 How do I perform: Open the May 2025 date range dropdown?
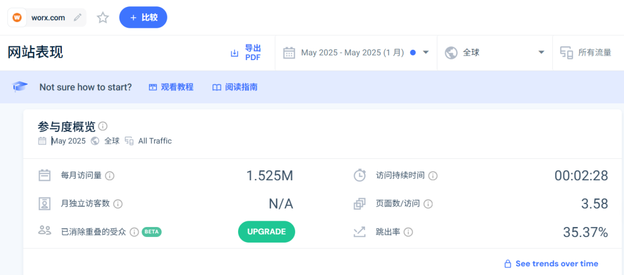coord(356,53)
